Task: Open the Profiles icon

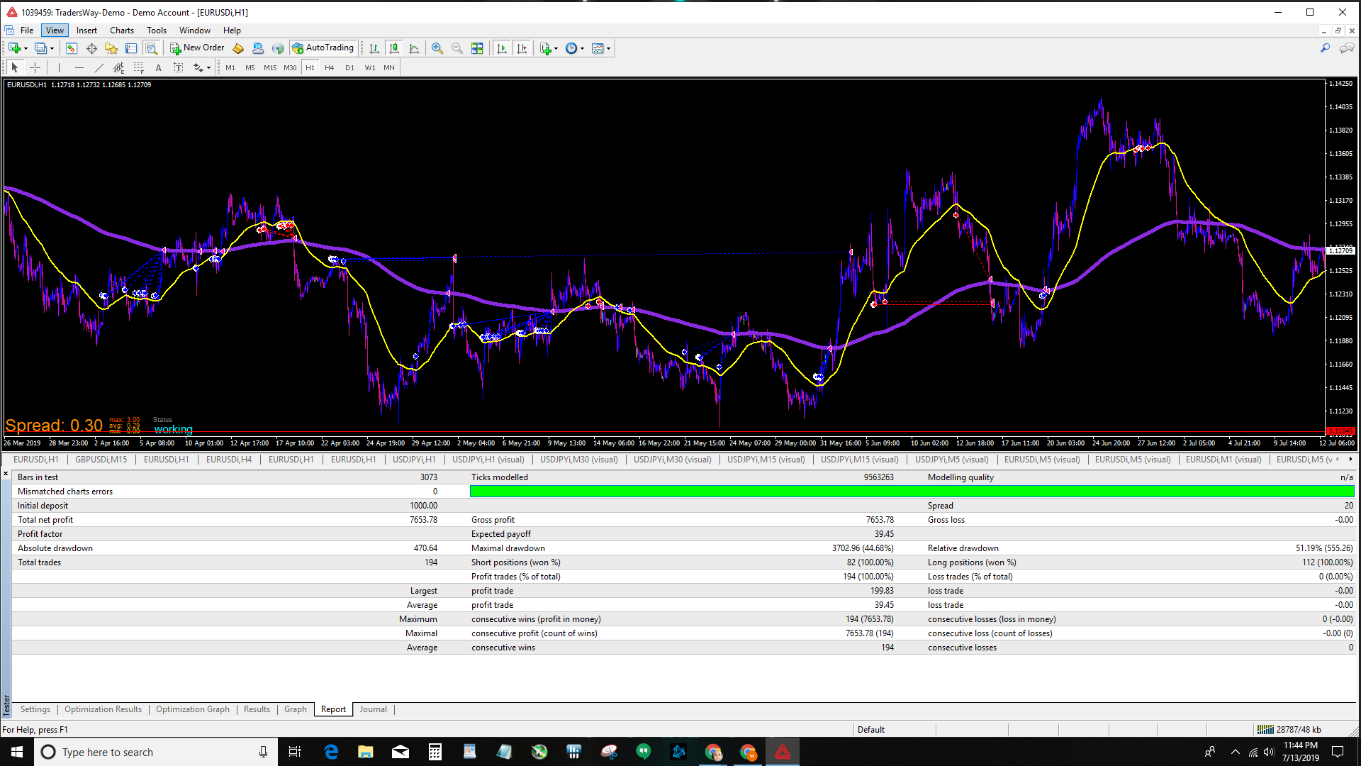Action: (40, 48)
